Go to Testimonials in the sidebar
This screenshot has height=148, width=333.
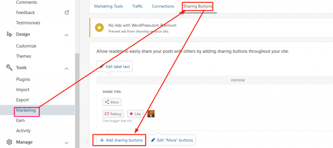point(28,23)
